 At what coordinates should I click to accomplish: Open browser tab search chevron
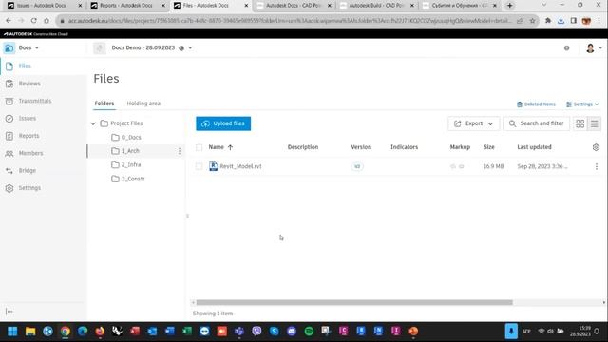(x=543, y=5)
